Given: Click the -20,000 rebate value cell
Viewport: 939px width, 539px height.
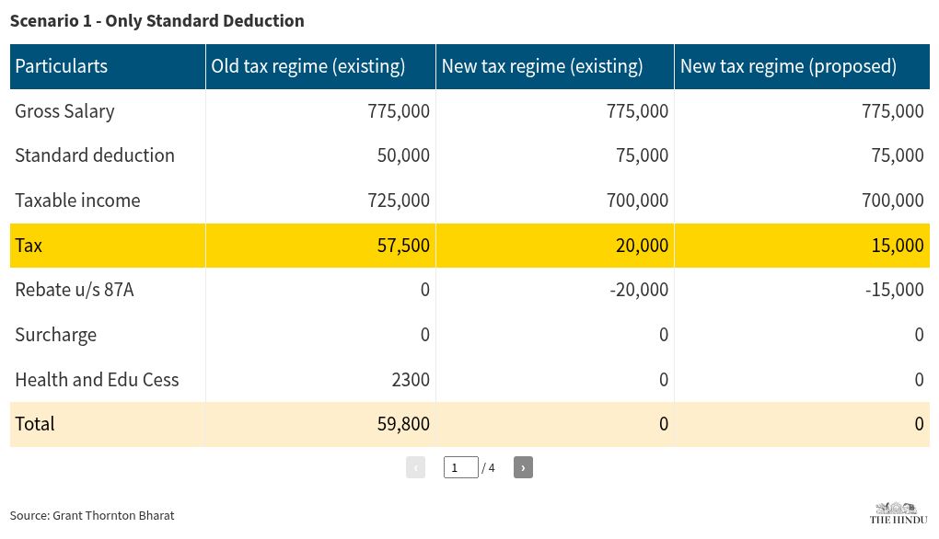Looking at the screenshot, I should pos(639,290).
